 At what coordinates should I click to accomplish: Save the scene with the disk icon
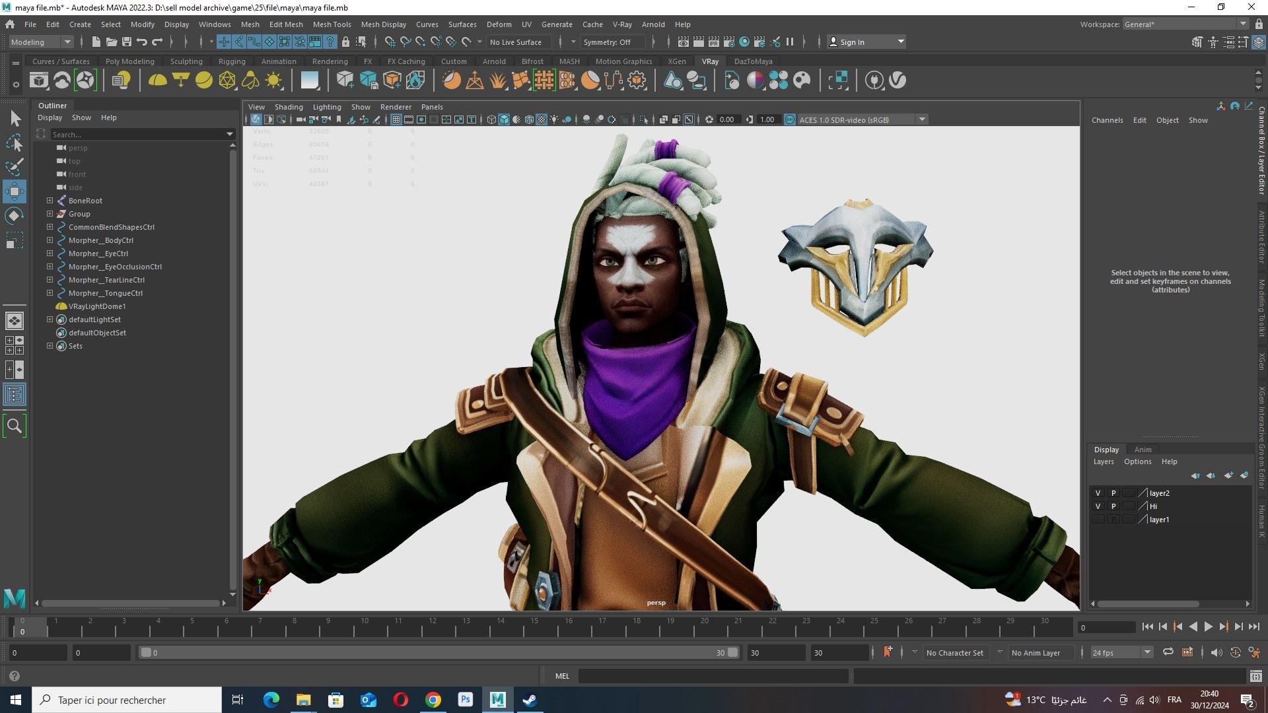point(127,42)
